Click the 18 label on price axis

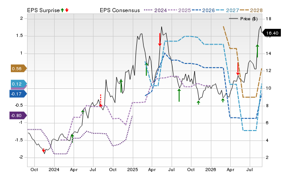(x=269, y=19)
